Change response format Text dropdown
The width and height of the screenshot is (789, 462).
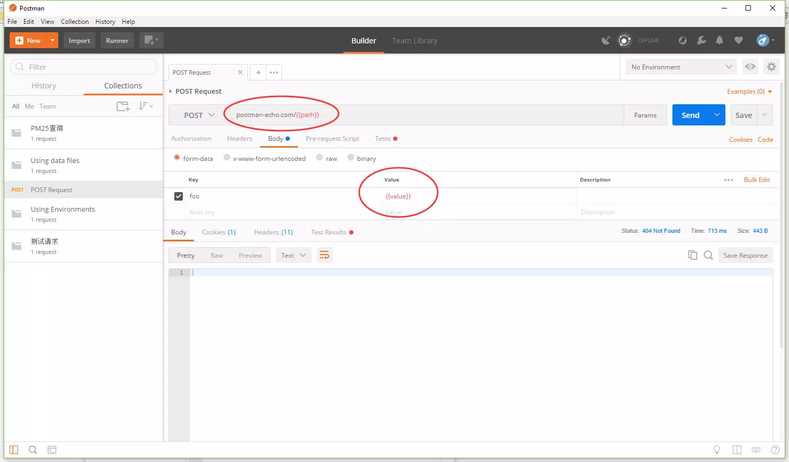pos(294,256)
